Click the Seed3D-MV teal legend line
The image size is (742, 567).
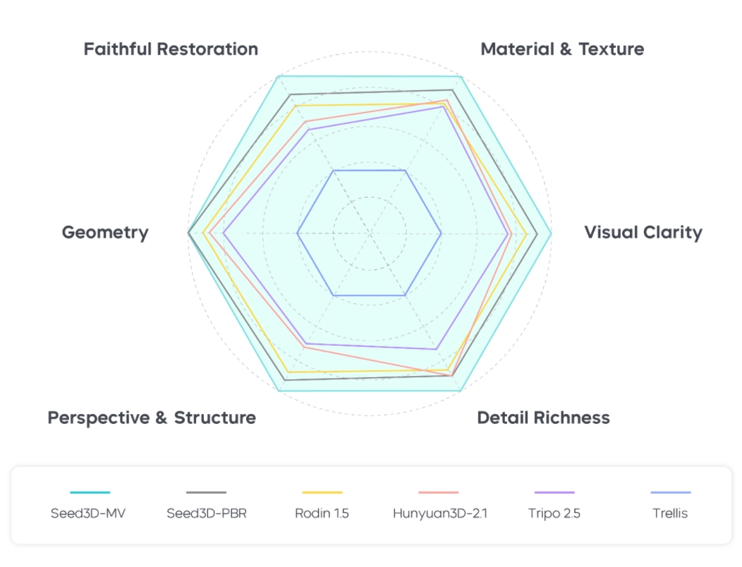click(90, 492)
